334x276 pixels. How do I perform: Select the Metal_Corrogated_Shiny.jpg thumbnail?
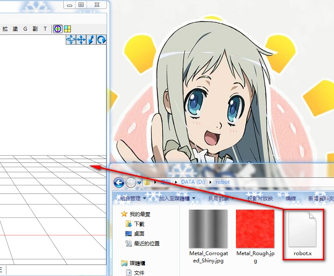click(x=208, y=229)
